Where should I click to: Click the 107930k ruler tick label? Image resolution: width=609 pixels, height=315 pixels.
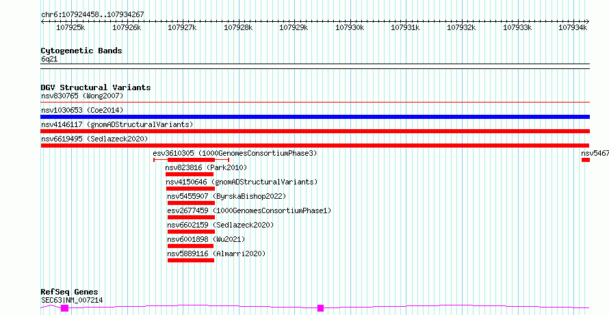coord(350,27)
